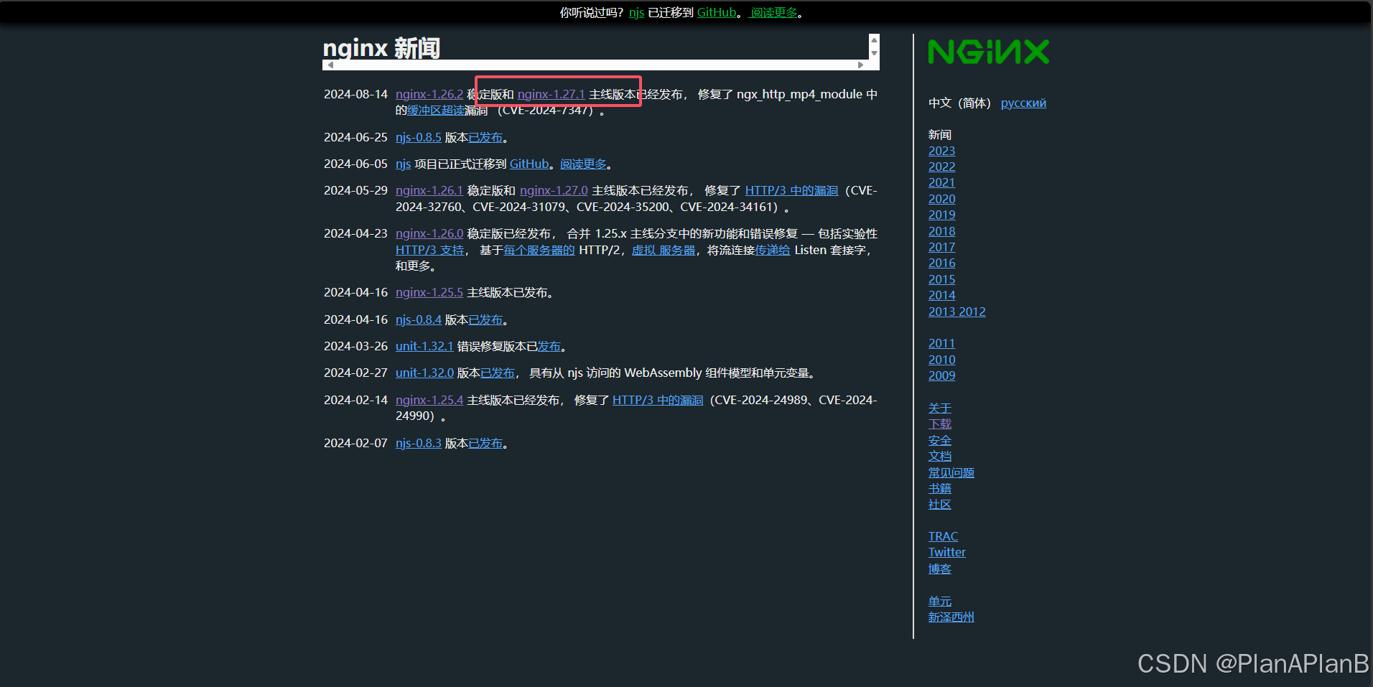
Task: Open the 2013 news archive
Action: coord(941,312)
